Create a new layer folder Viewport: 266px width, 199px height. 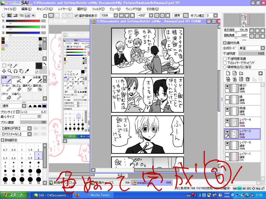(241, 73)
